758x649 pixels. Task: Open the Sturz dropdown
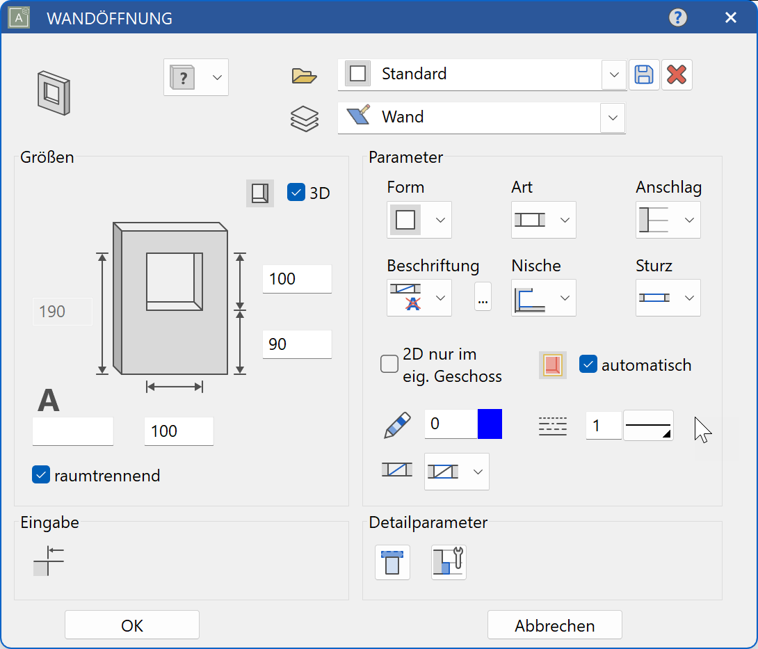coord(668,298)
